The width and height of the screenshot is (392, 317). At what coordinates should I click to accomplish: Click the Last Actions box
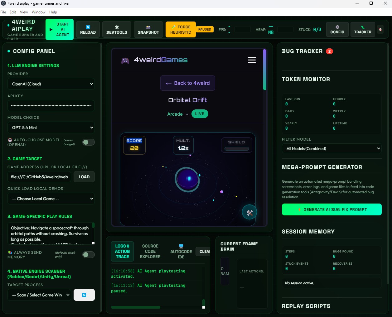pyautogui.click(x=252, y=284)
